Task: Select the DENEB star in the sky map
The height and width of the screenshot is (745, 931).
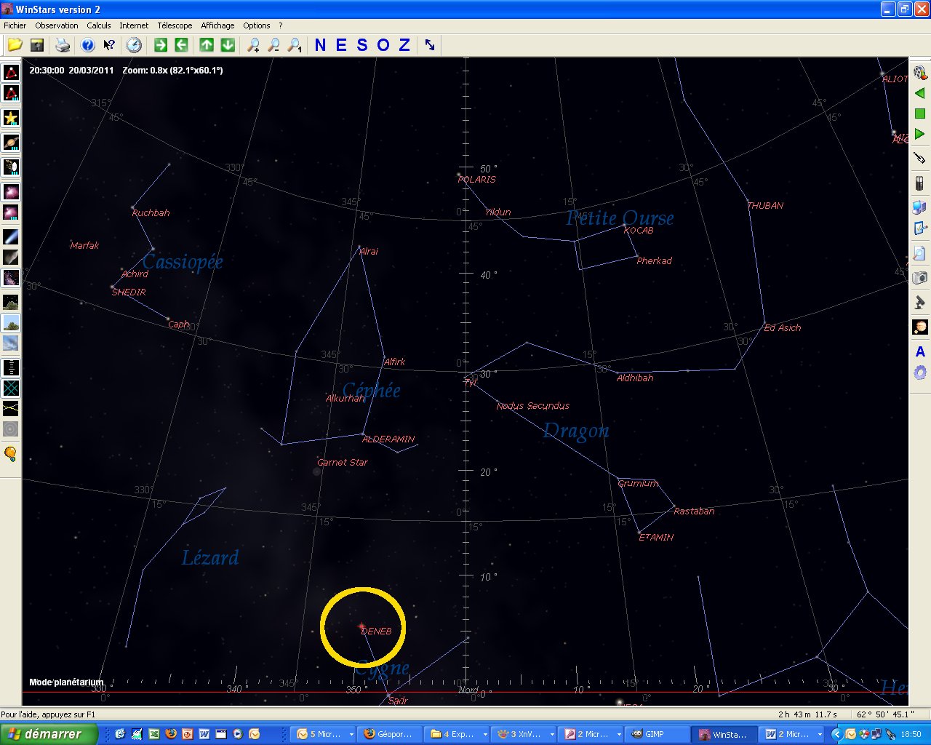Action: pyautogui.click(x=361, y=626)
